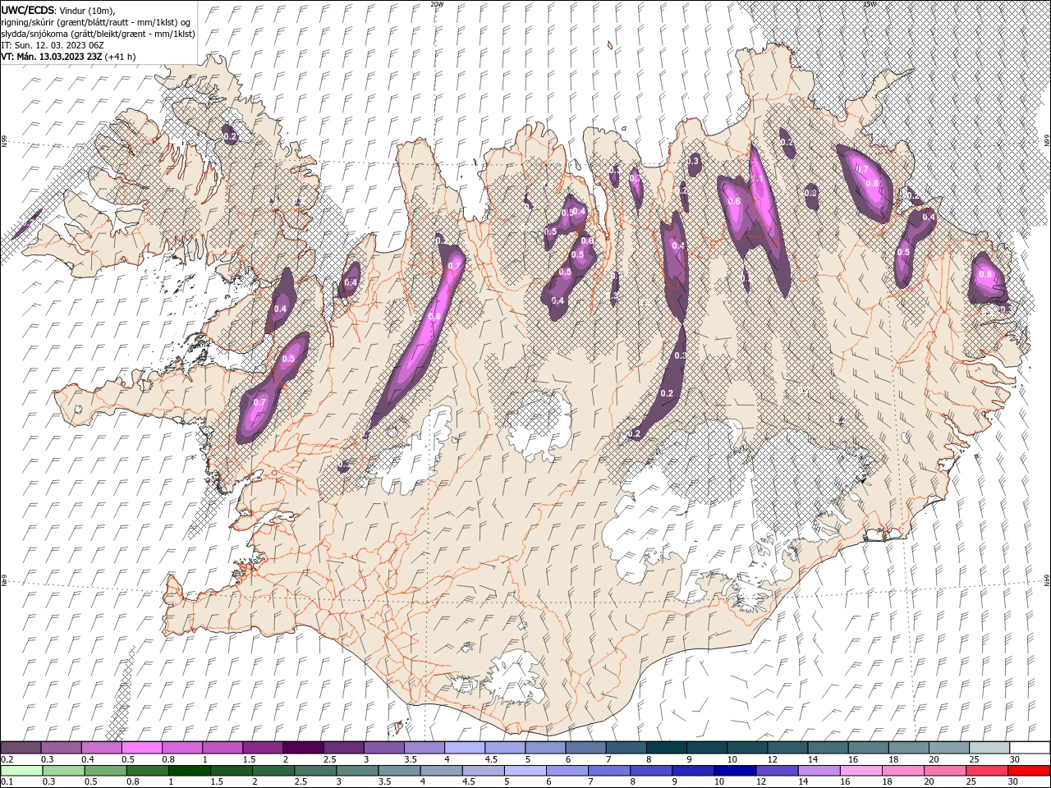The height and width of the screenshot is (788, 1051).
Task: Click the 'Vindur (10m),' header text
Action: (88, 10)
